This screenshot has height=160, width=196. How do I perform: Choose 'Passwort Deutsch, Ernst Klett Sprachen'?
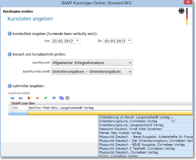pos(146,129)
